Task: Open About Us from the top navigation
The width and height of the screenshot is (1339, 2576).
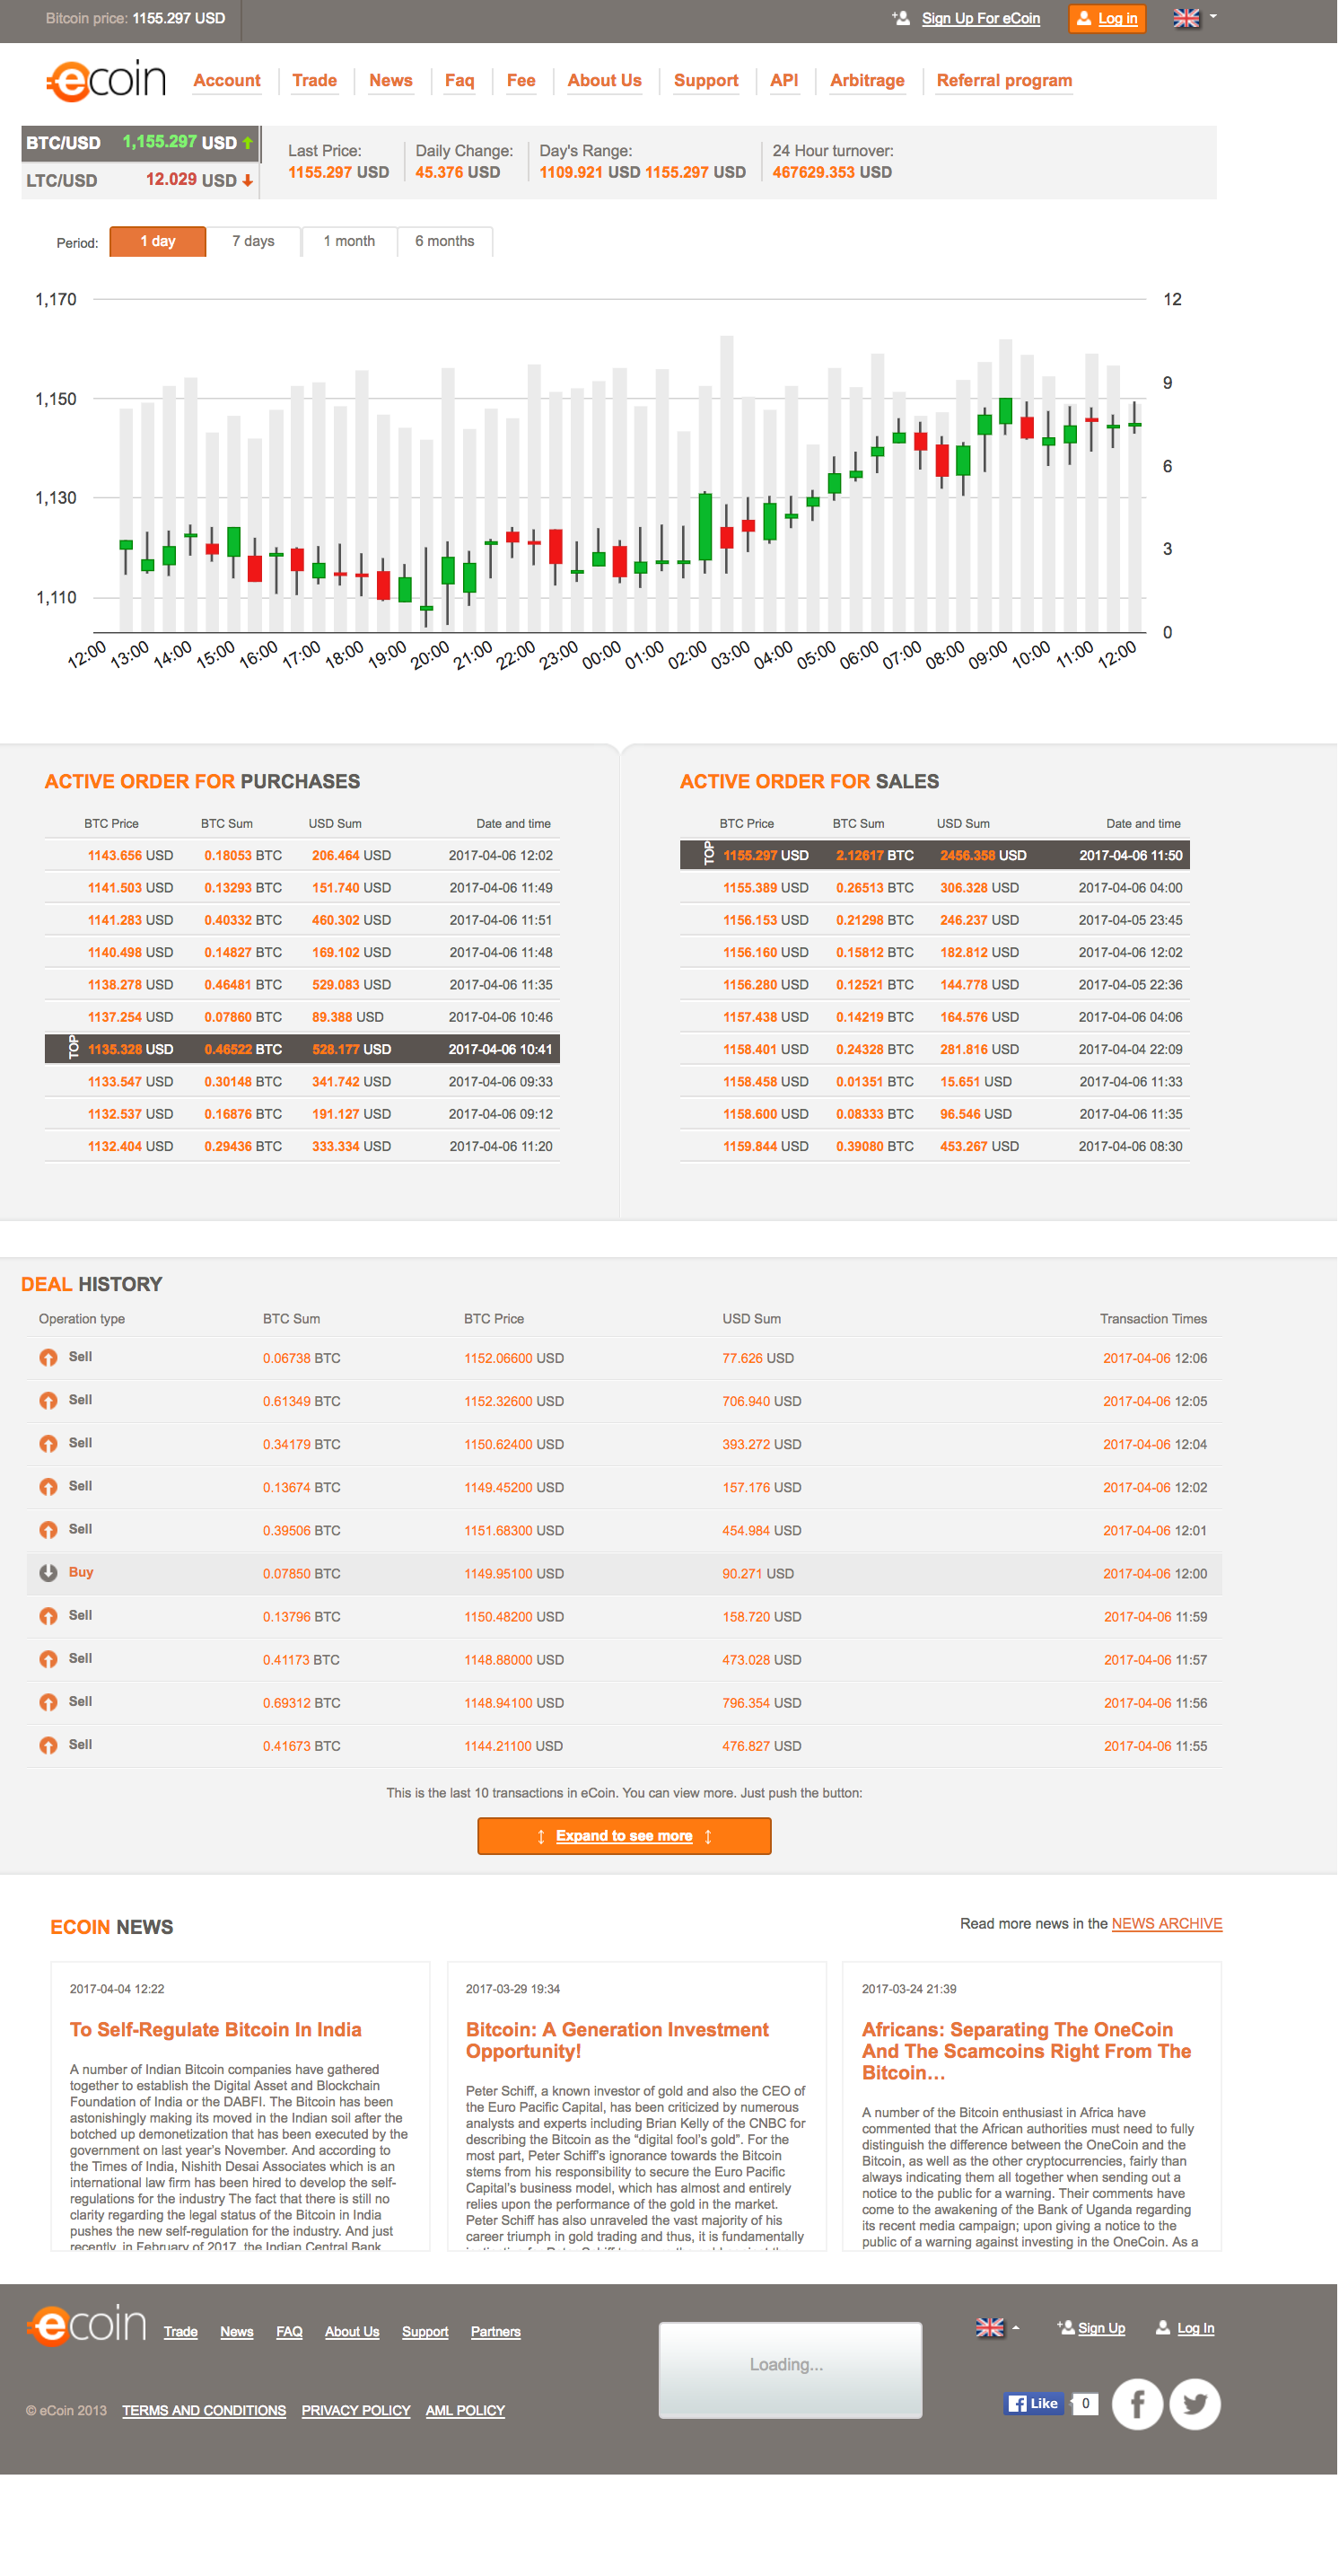Action: 605,80
